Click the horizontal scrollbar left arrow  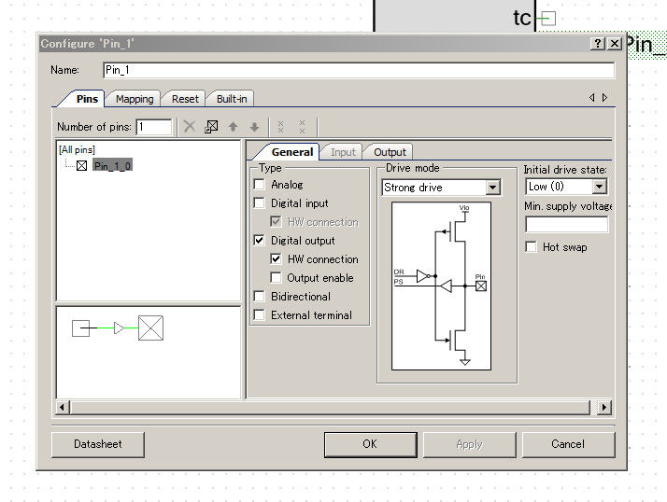[62, 407]
